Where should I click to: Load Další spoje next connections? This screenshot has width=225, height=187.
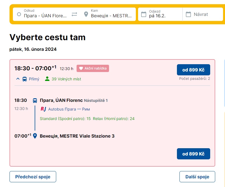tap(197, 177)
